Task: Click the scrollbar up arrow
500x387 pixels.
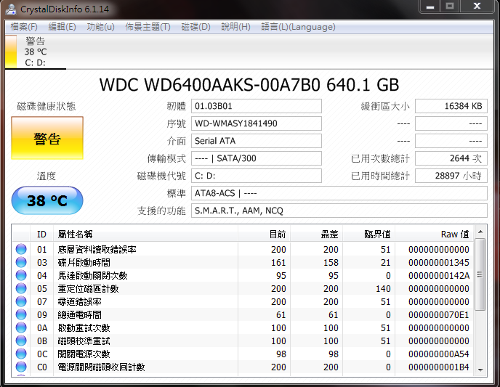Action: (480, 232)
